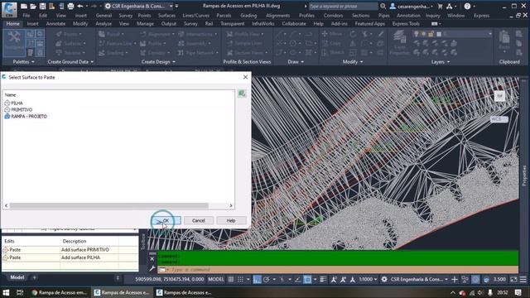Switch to the Analyze ribbon tab
The image size is (530, 298).
click(x=104, y=24)
